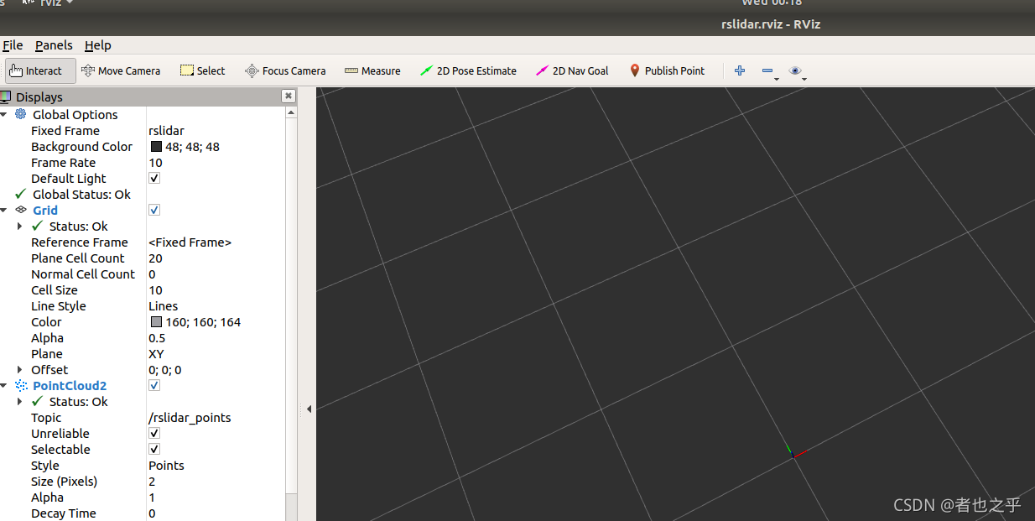This screenshot has height=521, width=1035.
Task: Click the minus remove-tool icon
Action: [x=767, y=71]
